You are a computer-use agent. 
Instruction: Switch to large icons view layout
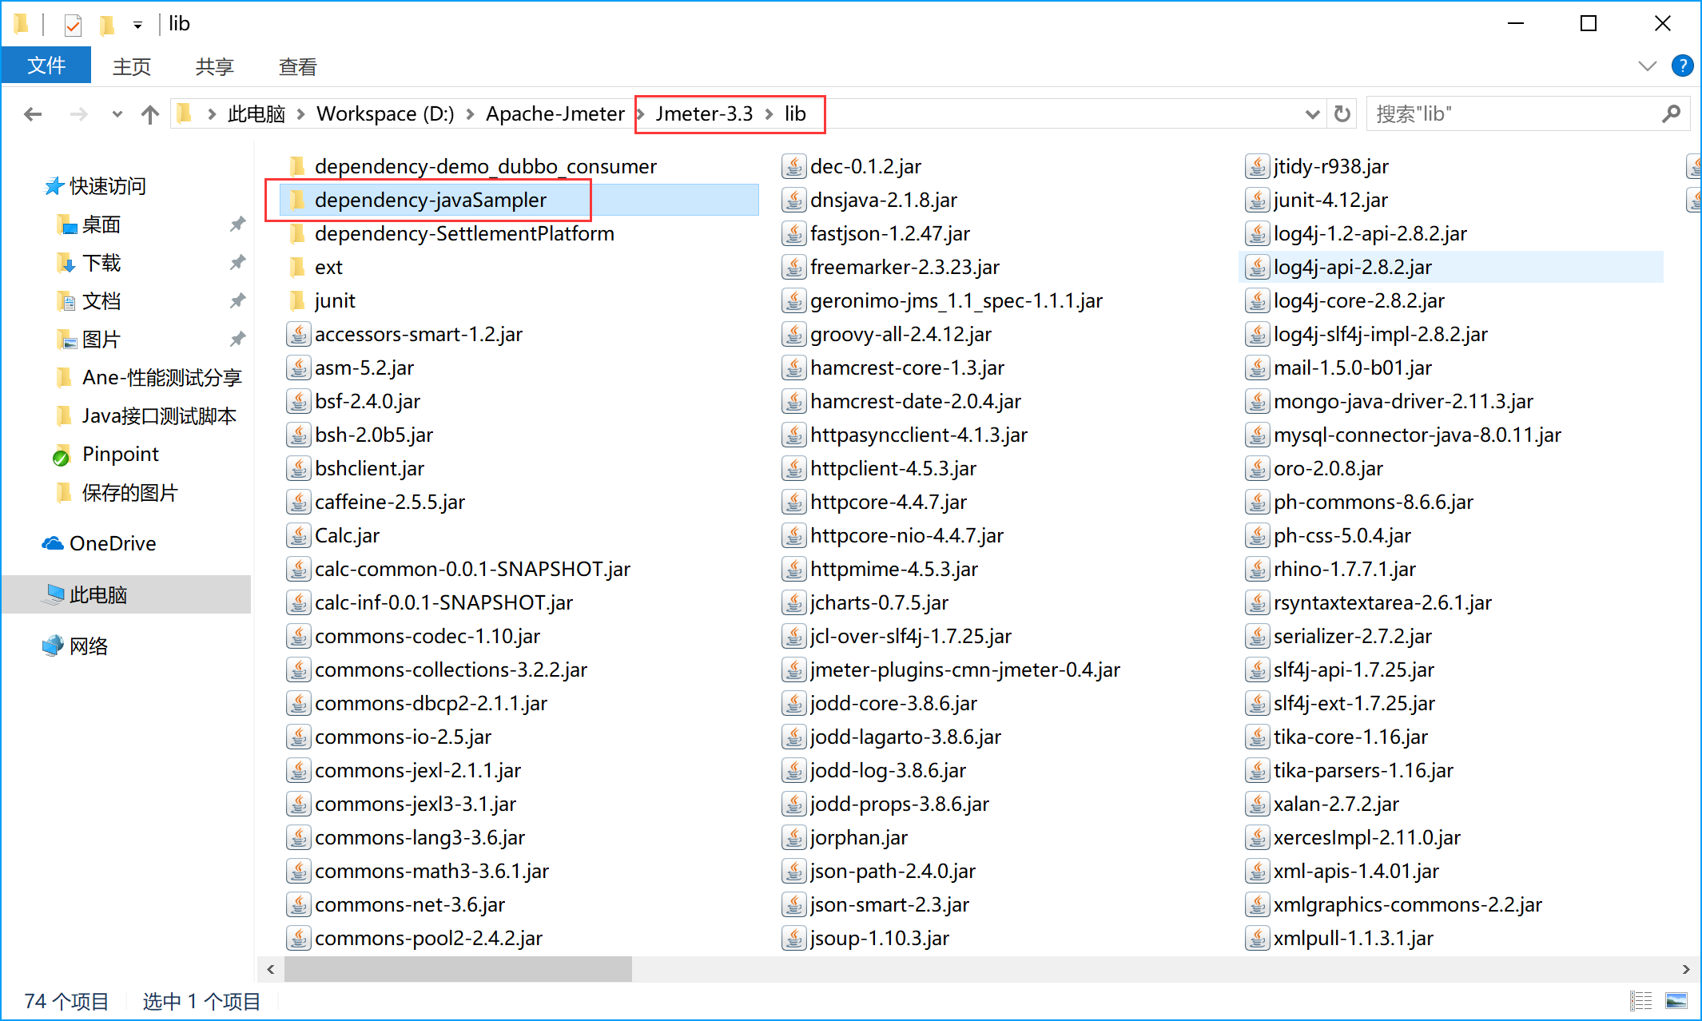pos(1676,1000)
